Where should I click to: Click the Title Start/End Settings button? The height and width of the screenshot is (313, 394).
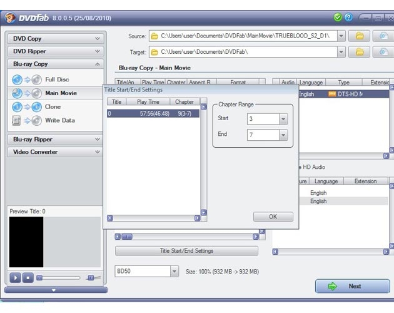tap(186, 251)
